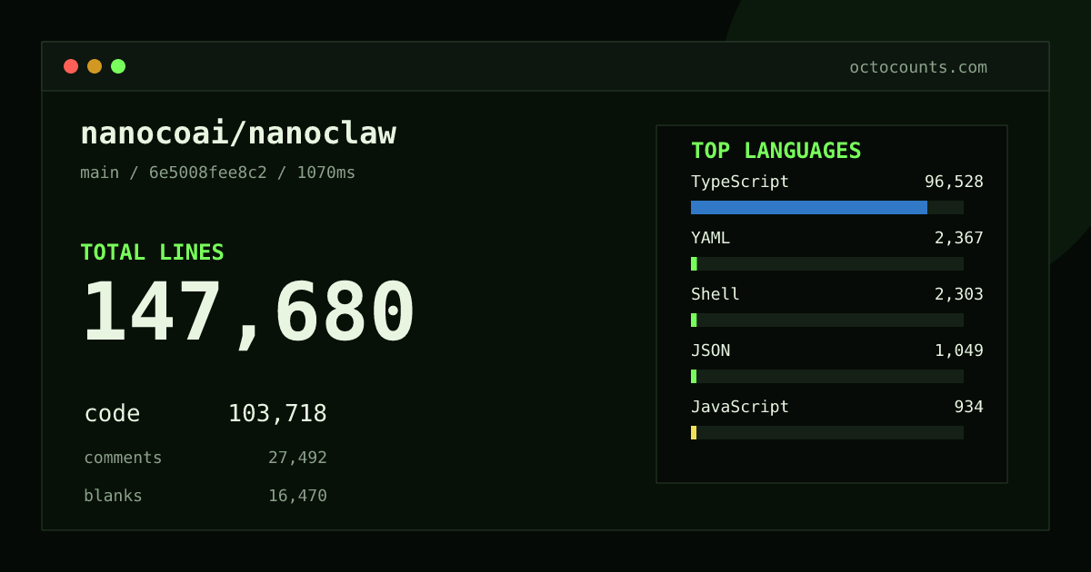The image size is (1091, 572).
Task: Select the 2,367 YAML line count
Action: (959, 238)
